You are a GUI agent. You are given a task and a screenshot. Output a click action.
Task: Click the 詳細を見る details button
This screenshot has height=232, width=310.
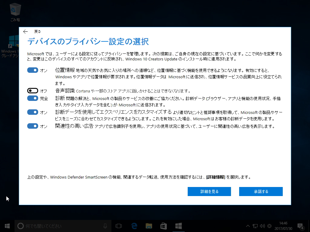pyautogui.click(x=209, y=191)
